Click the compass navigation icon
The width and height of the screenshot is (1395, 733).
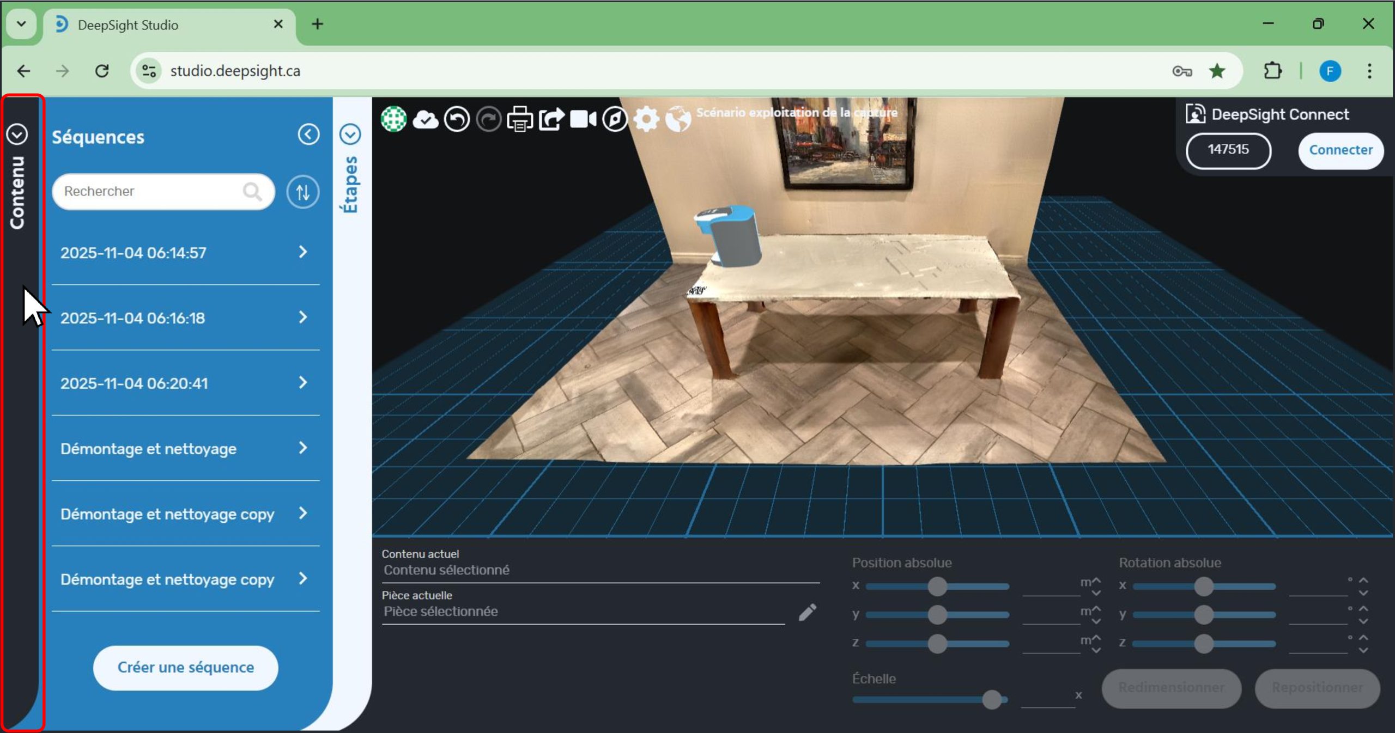click(615, 119)
